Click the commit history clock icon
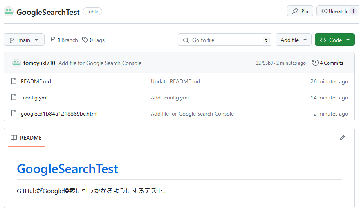Image resolution: width=359 pixels, height=224 pixels. click(x=316, y=63)
